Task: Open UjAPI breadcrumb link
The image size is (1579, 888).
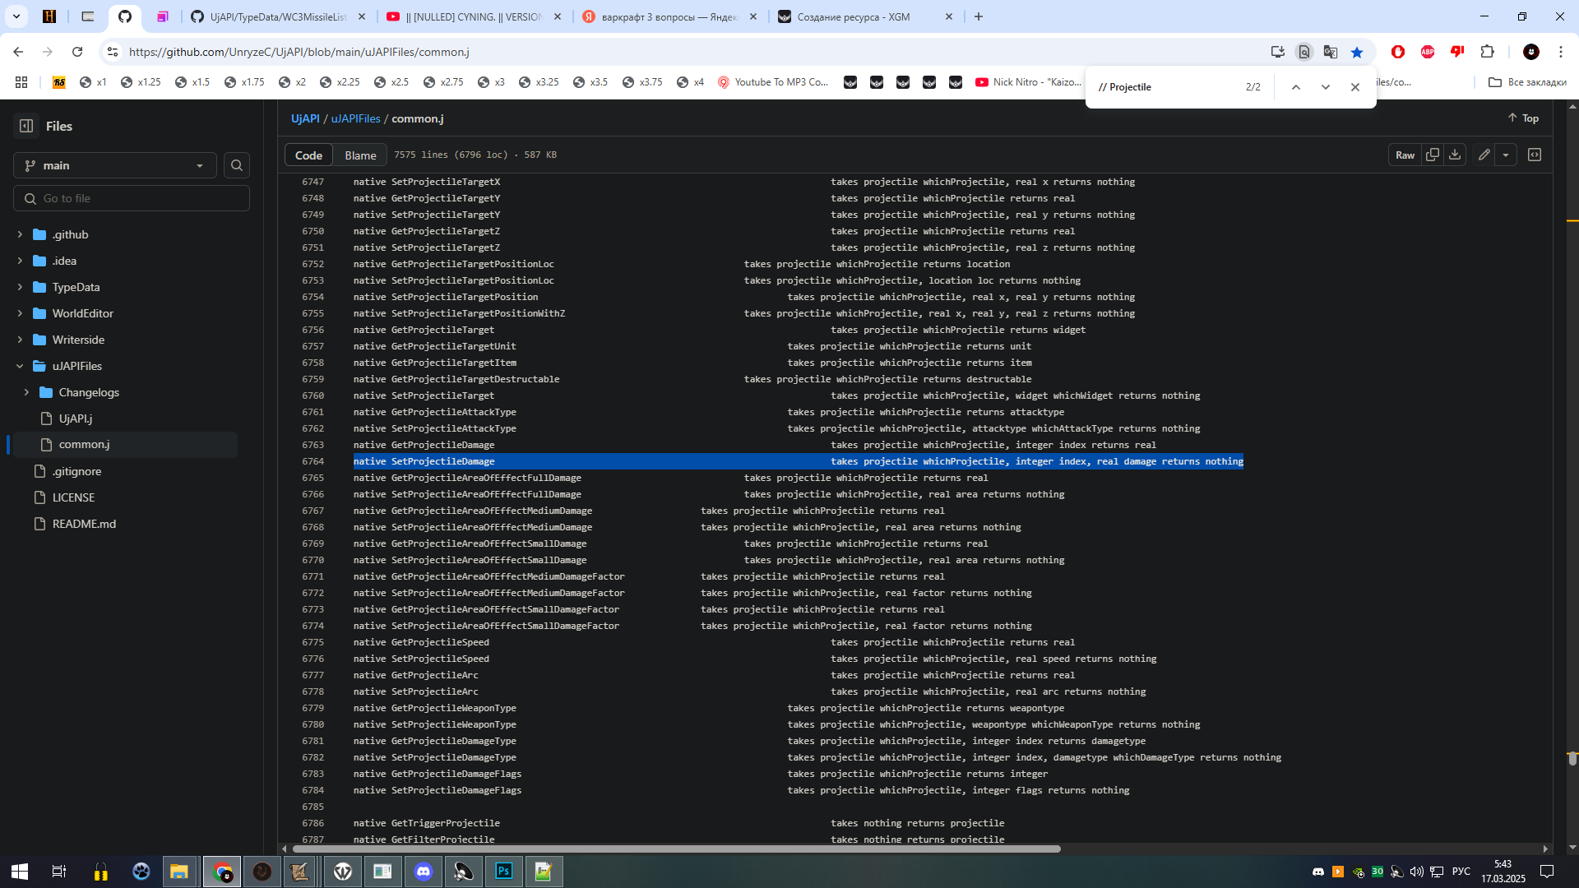Action: click(305, 118)
